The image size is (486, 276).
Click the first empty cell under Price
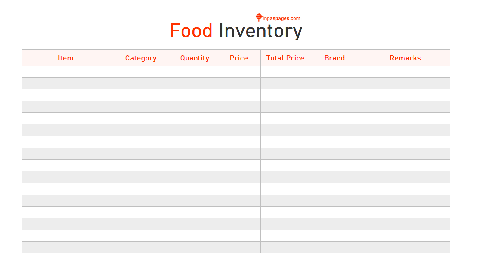click(239, 72)
